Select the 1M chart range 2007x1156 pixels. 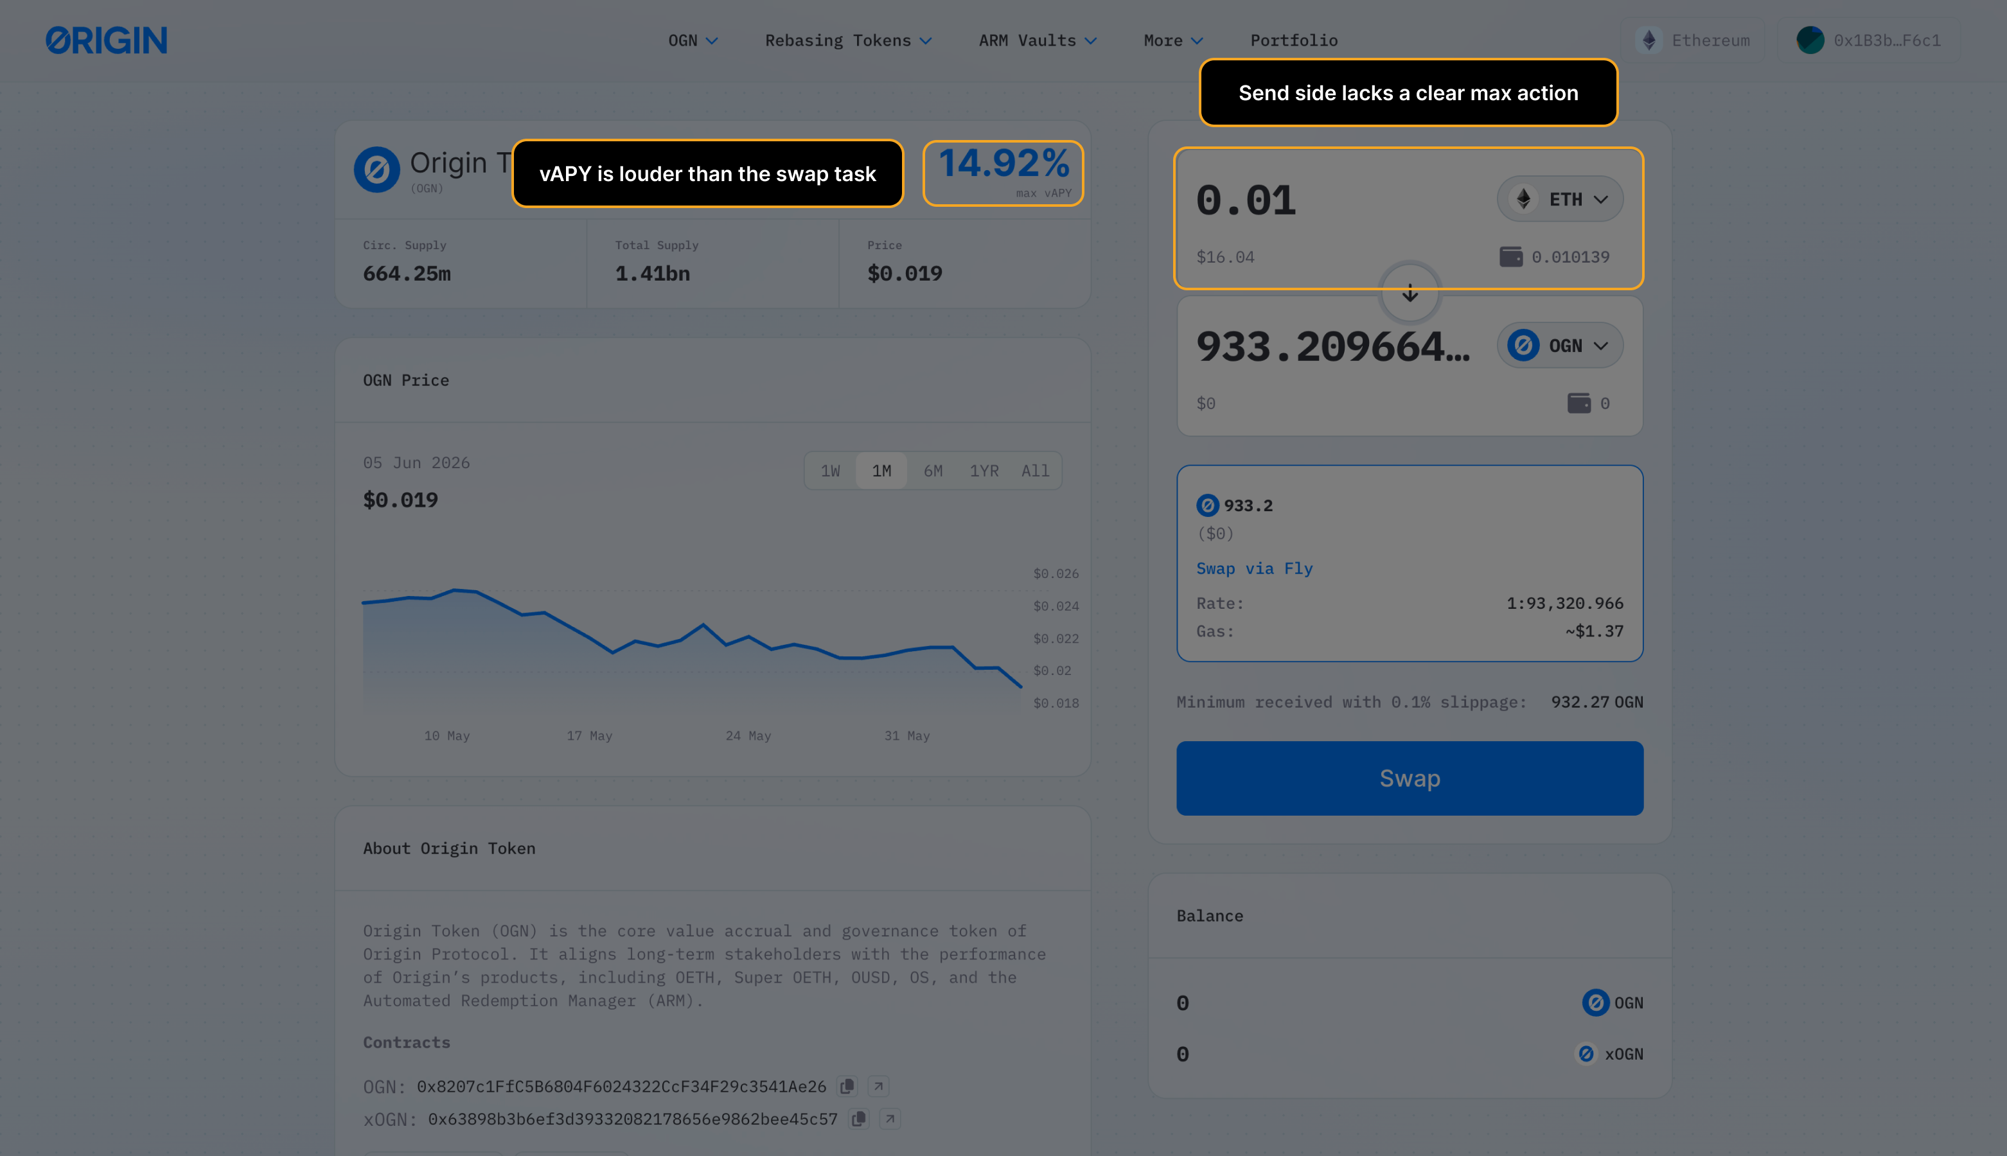[x=881, y=471]
